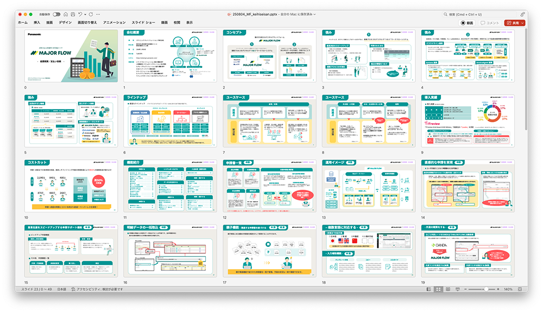Image resolution: width=543 pixels, height=312 pixels.
Task: Click the コメント comments button
Action: click(x=490, y=23)
